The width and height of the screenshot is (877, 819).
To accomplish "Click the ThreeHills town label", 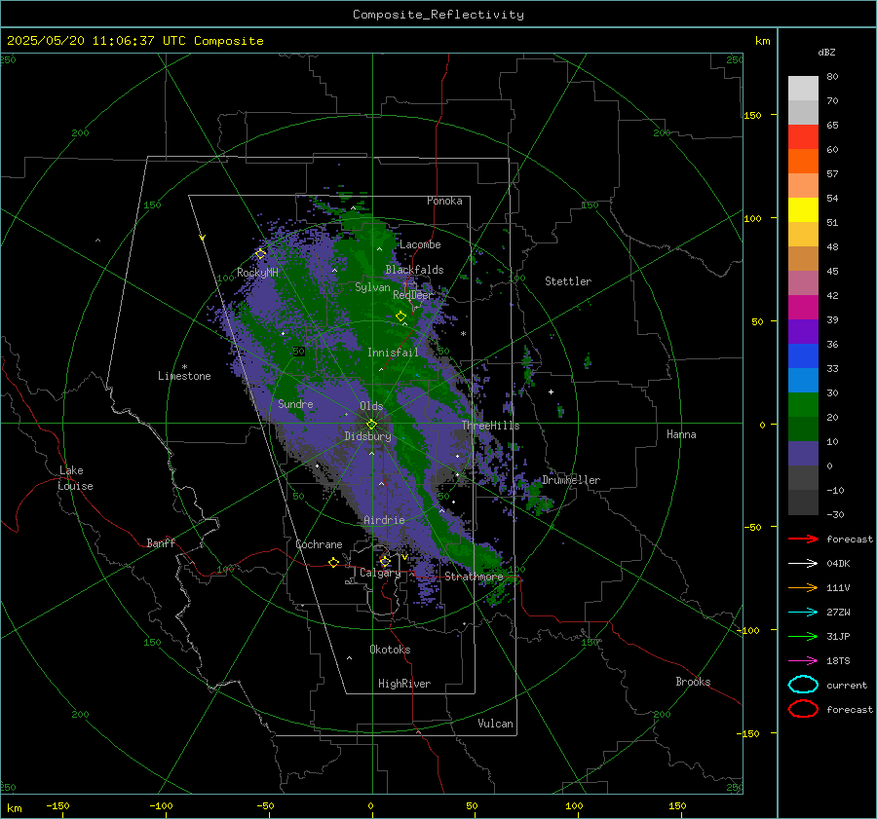I will click(490, 426).
